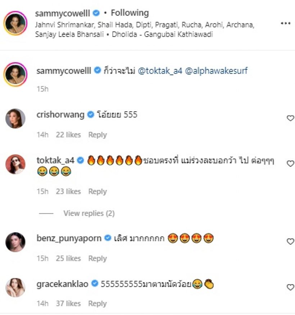View the 25 likes on benz_punyaporn's comment

[x=68, y=258]
